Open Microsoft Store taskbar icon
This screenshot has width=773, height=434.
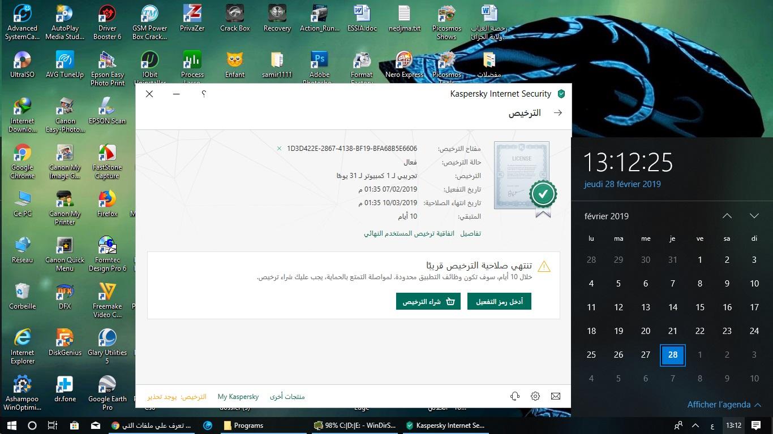point(74,425)
